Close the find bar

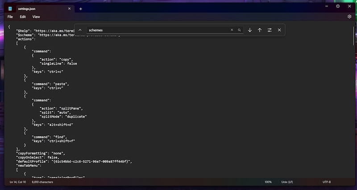tap(279, 30)
